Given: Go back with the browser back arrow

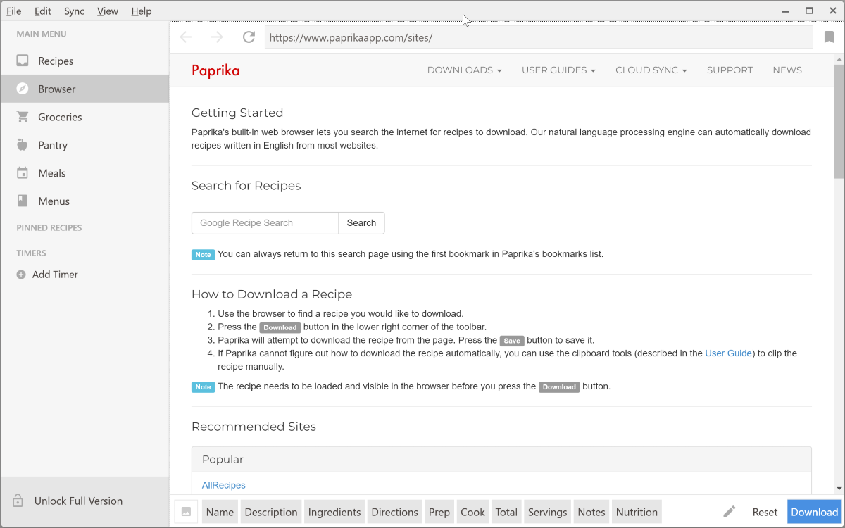Looking at the screenshot, I should [186, 37].
